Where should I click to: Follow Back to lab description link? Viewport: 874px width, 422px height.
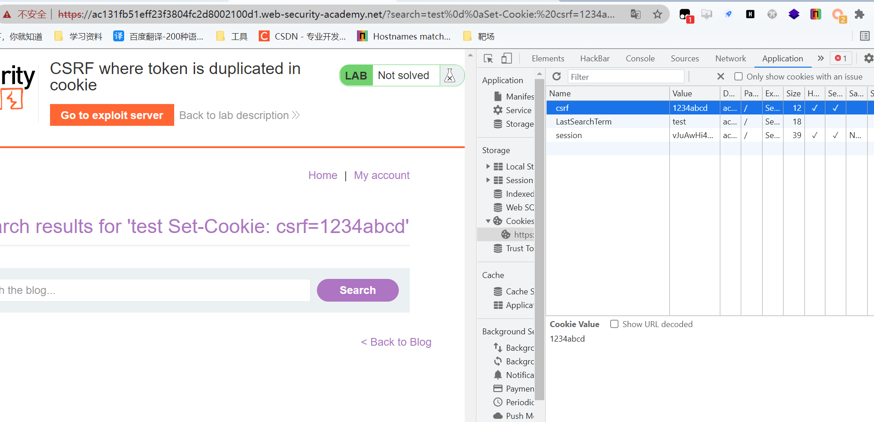pos(239,115)
